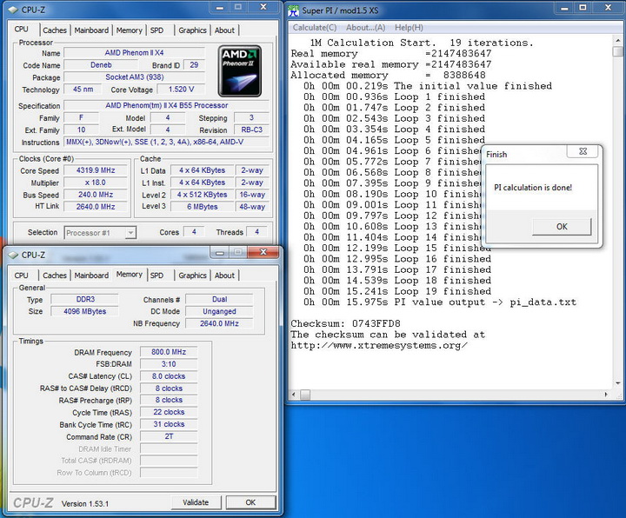Click the lower CPU-Z window title icon
This screenshot has height=518, width=626.
coord(13,255)
